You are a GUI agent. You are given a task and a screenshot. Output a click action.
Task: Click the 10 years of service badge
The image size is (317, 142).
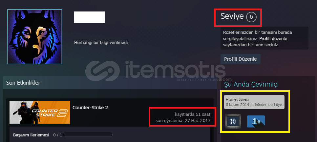point(233,121)
